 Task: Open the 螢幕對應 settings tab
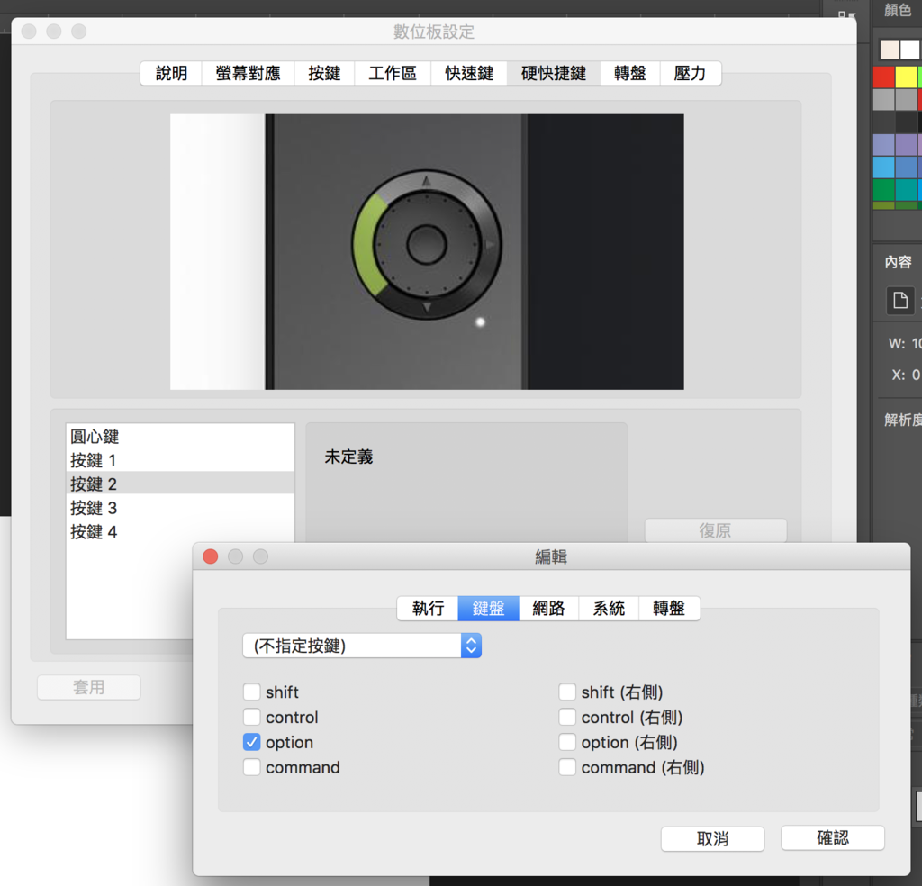click(x=247, y=73)
